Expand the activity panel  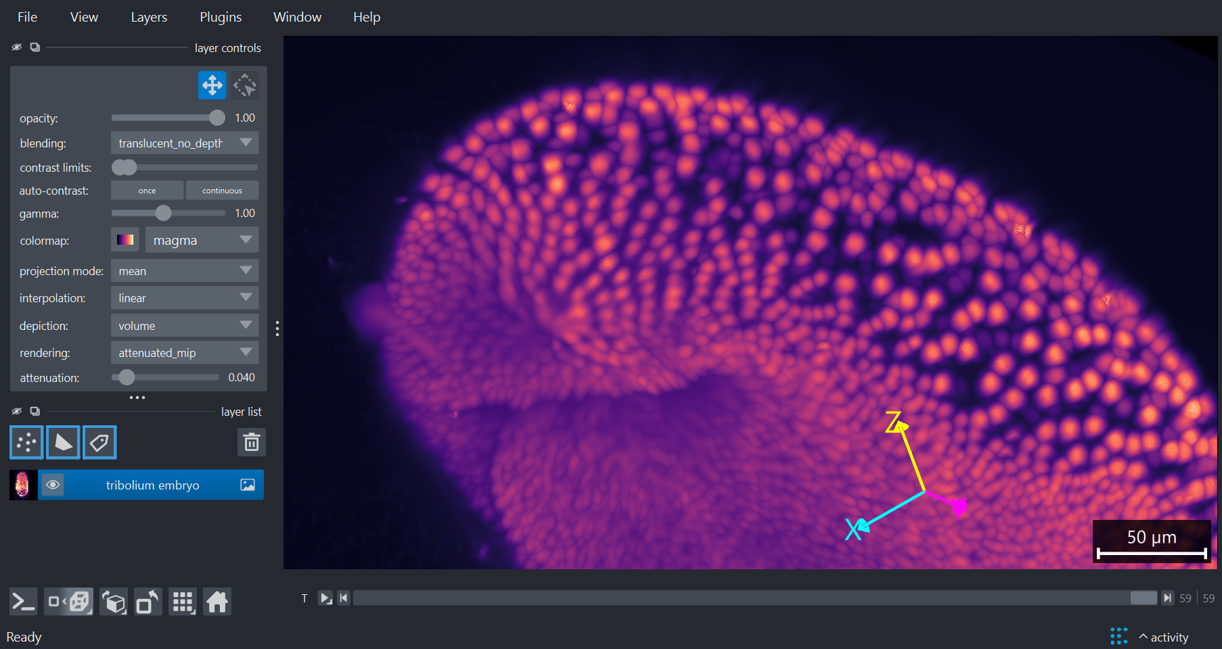[1164, 638]
